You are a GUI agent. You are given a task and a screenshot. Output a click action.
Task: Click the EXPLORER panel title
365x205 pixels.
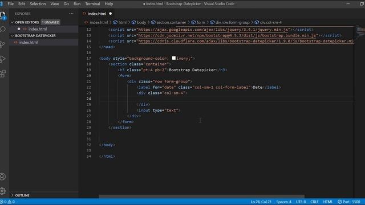pyautogui.click(x=23, y=14)
